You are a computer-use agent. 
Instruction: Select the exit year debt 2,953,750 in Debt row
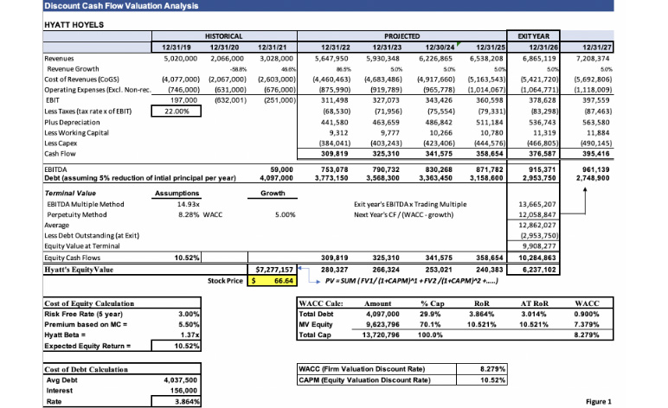[x=539, y=178]
